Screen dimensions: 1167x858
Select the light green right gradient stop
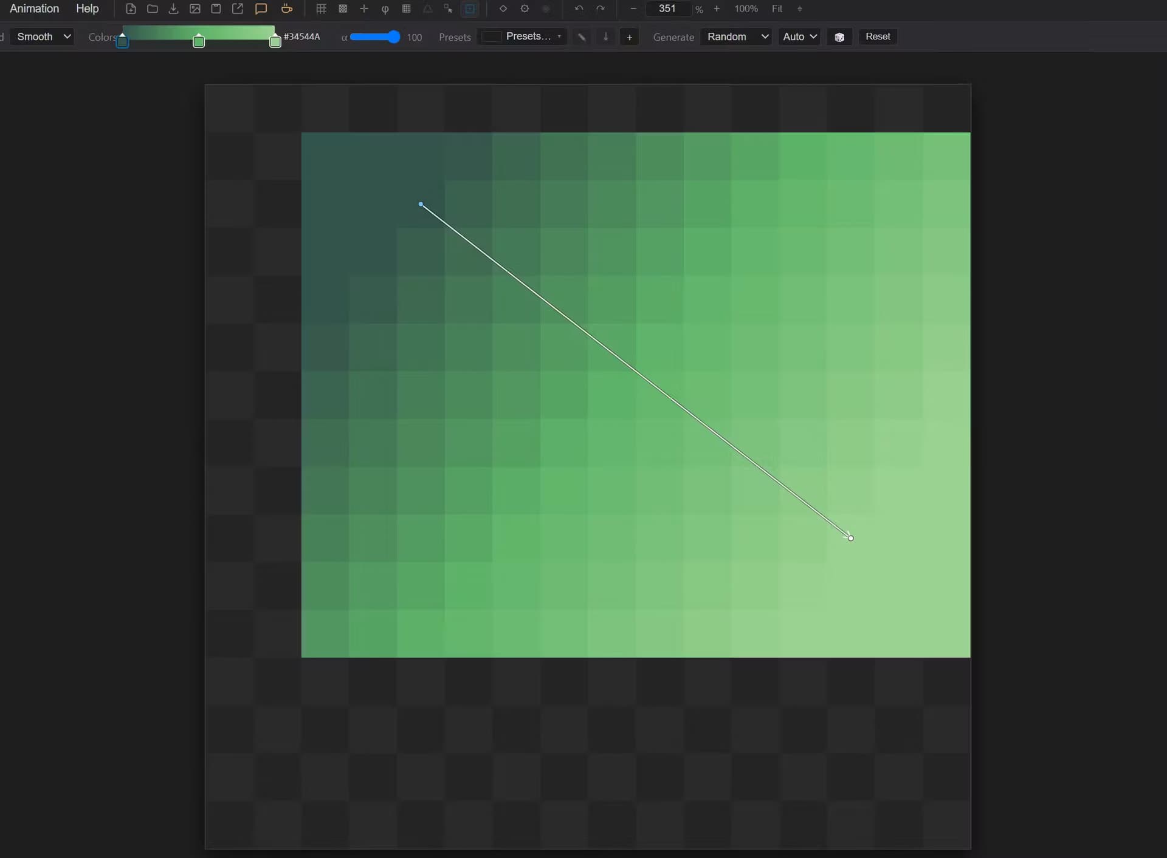[275, 41]
